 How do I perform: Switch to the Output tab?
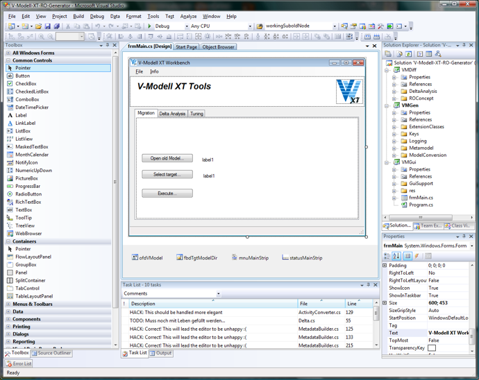[161, 353]
